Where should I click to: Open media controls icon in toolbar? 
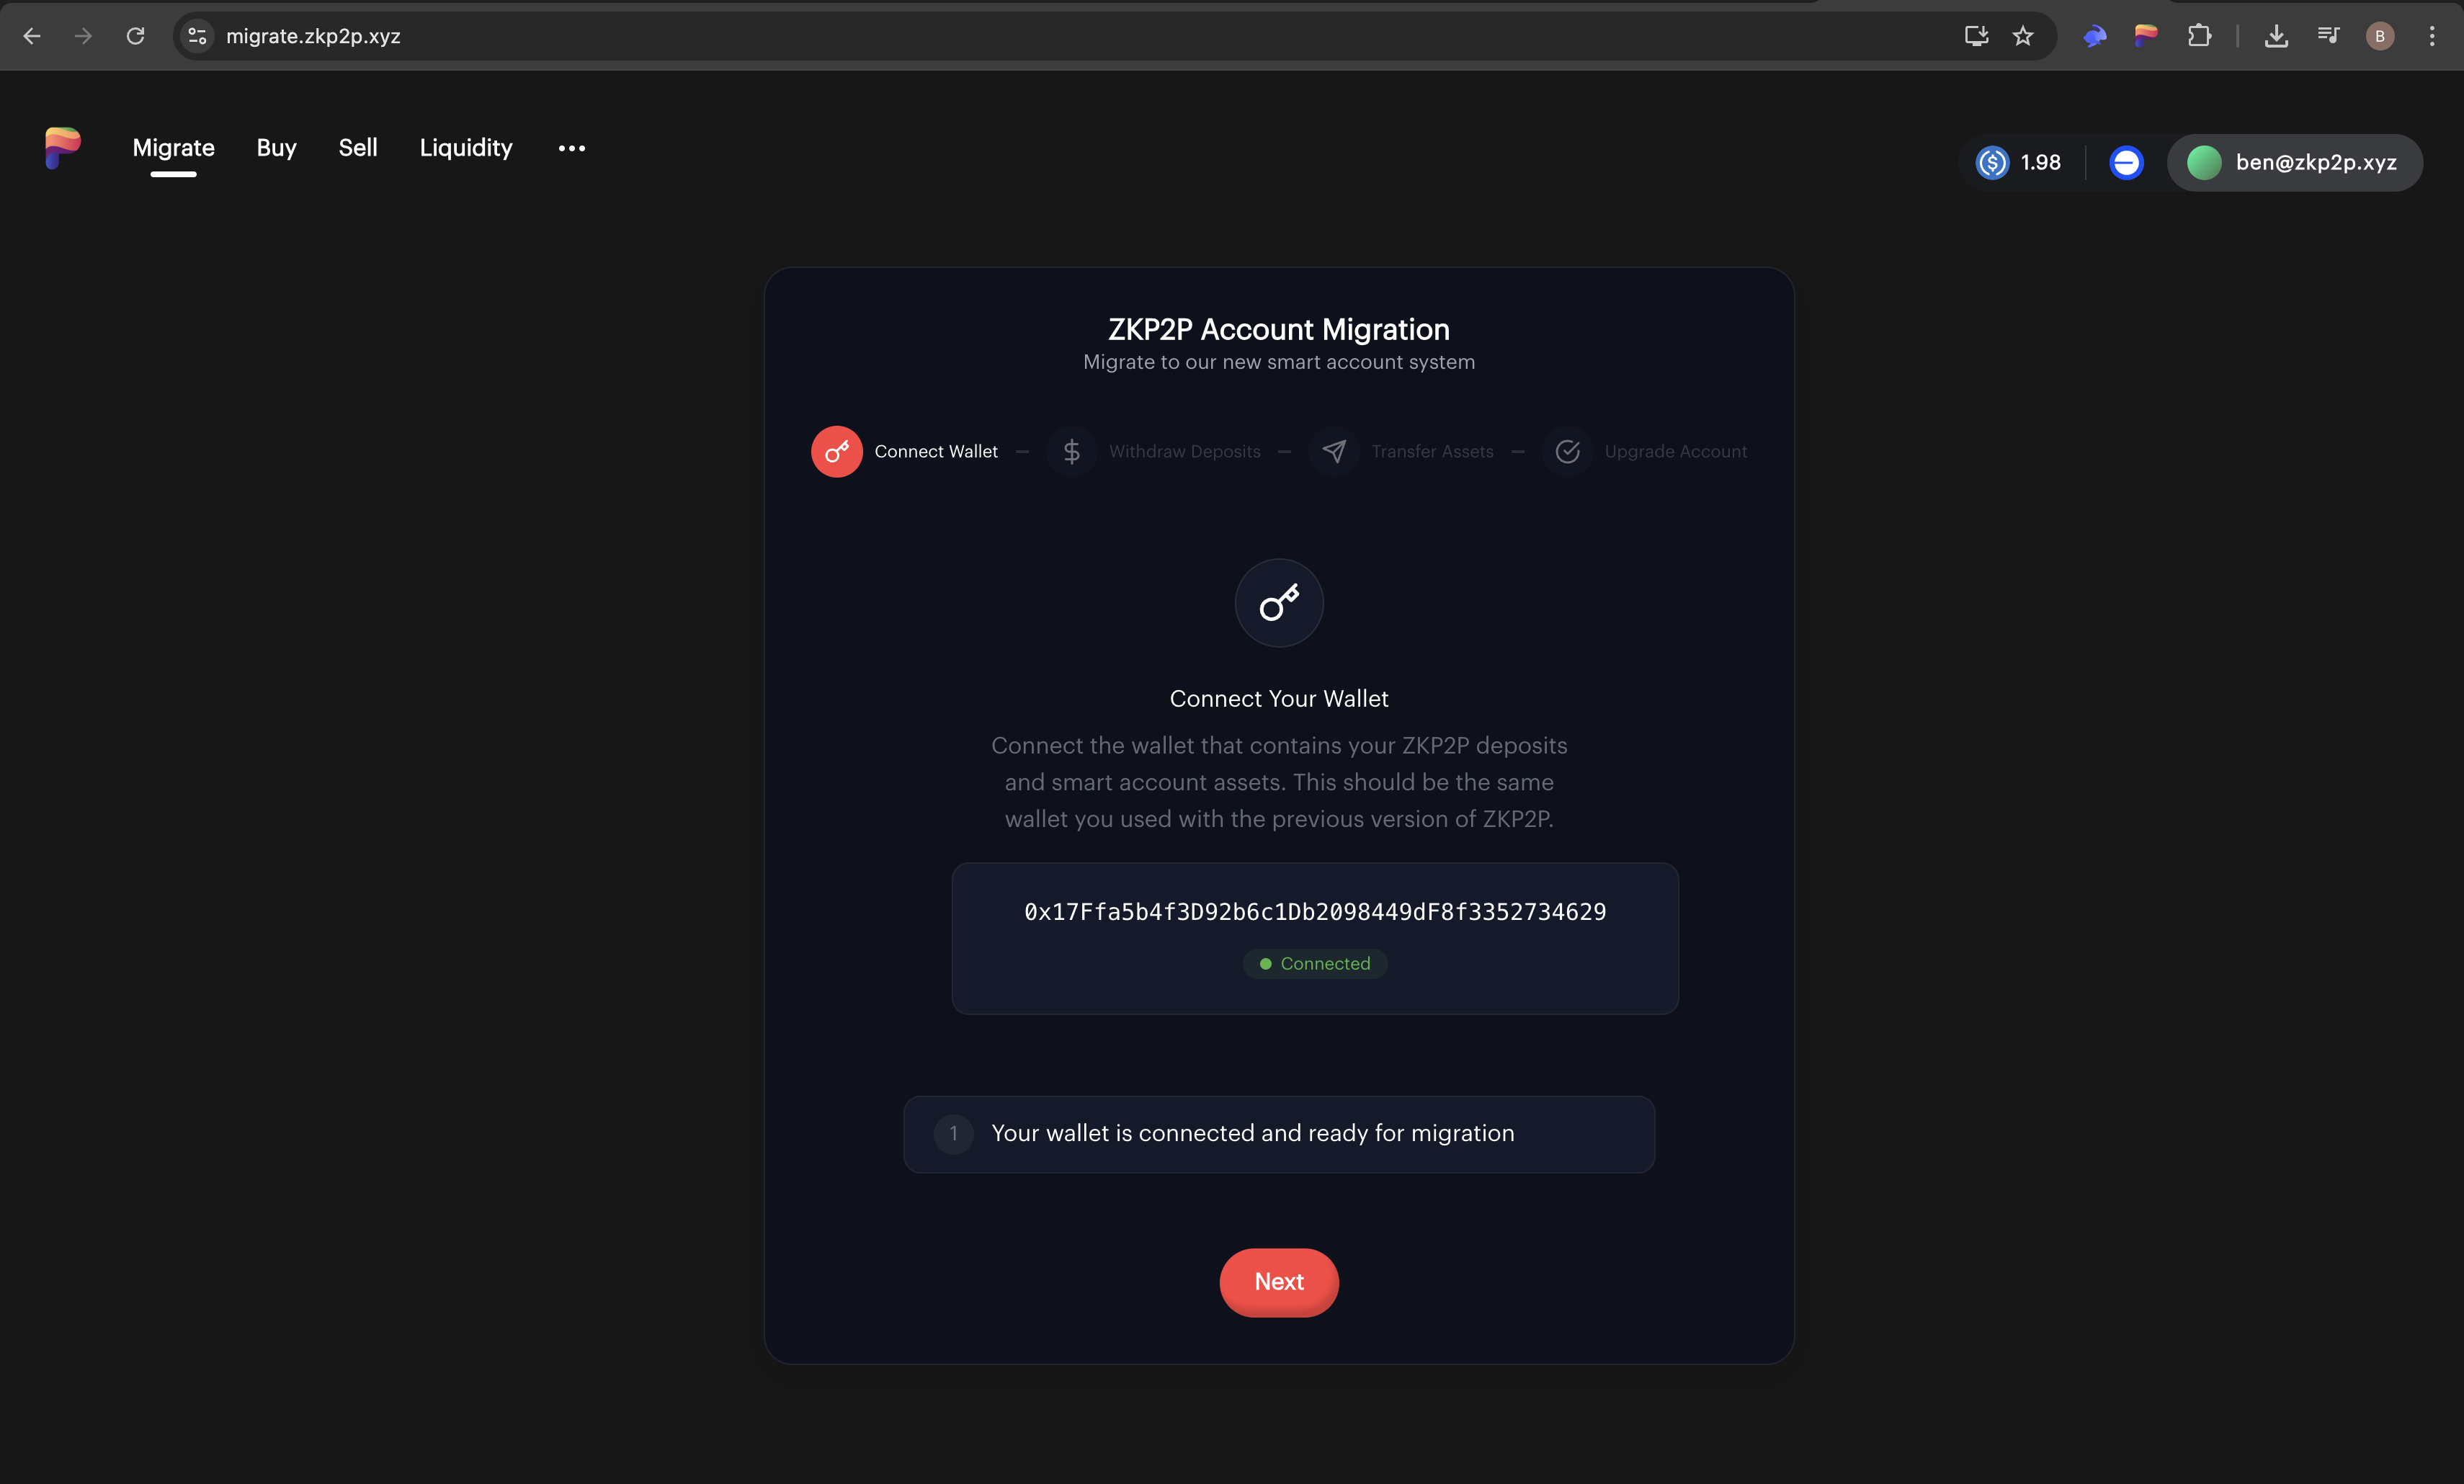(2328, 36)
